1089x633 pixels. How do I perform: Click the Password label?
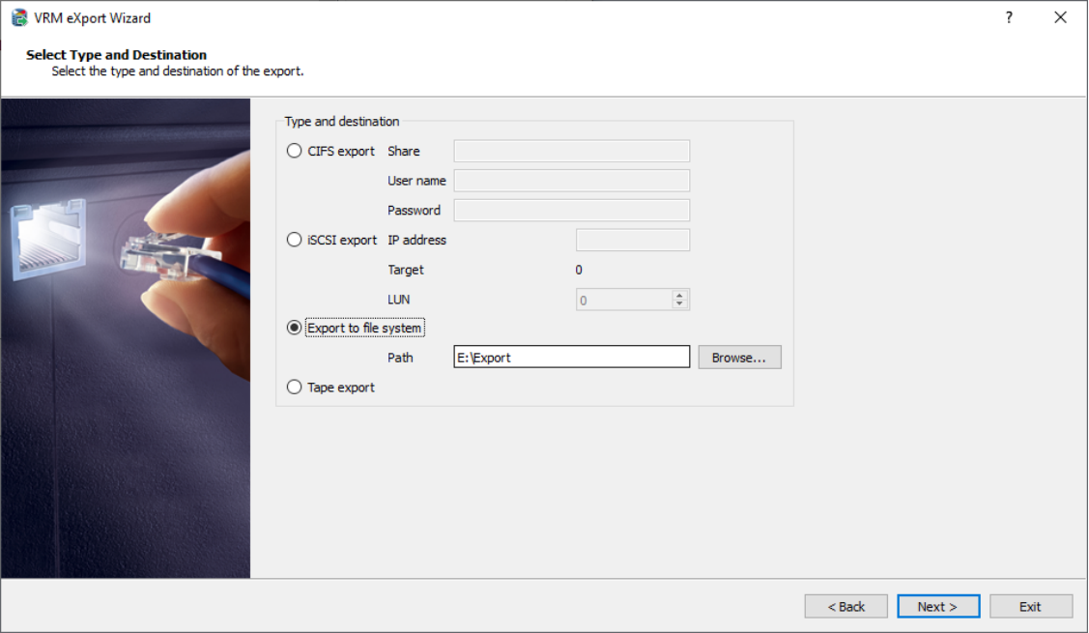coord(414,211)
